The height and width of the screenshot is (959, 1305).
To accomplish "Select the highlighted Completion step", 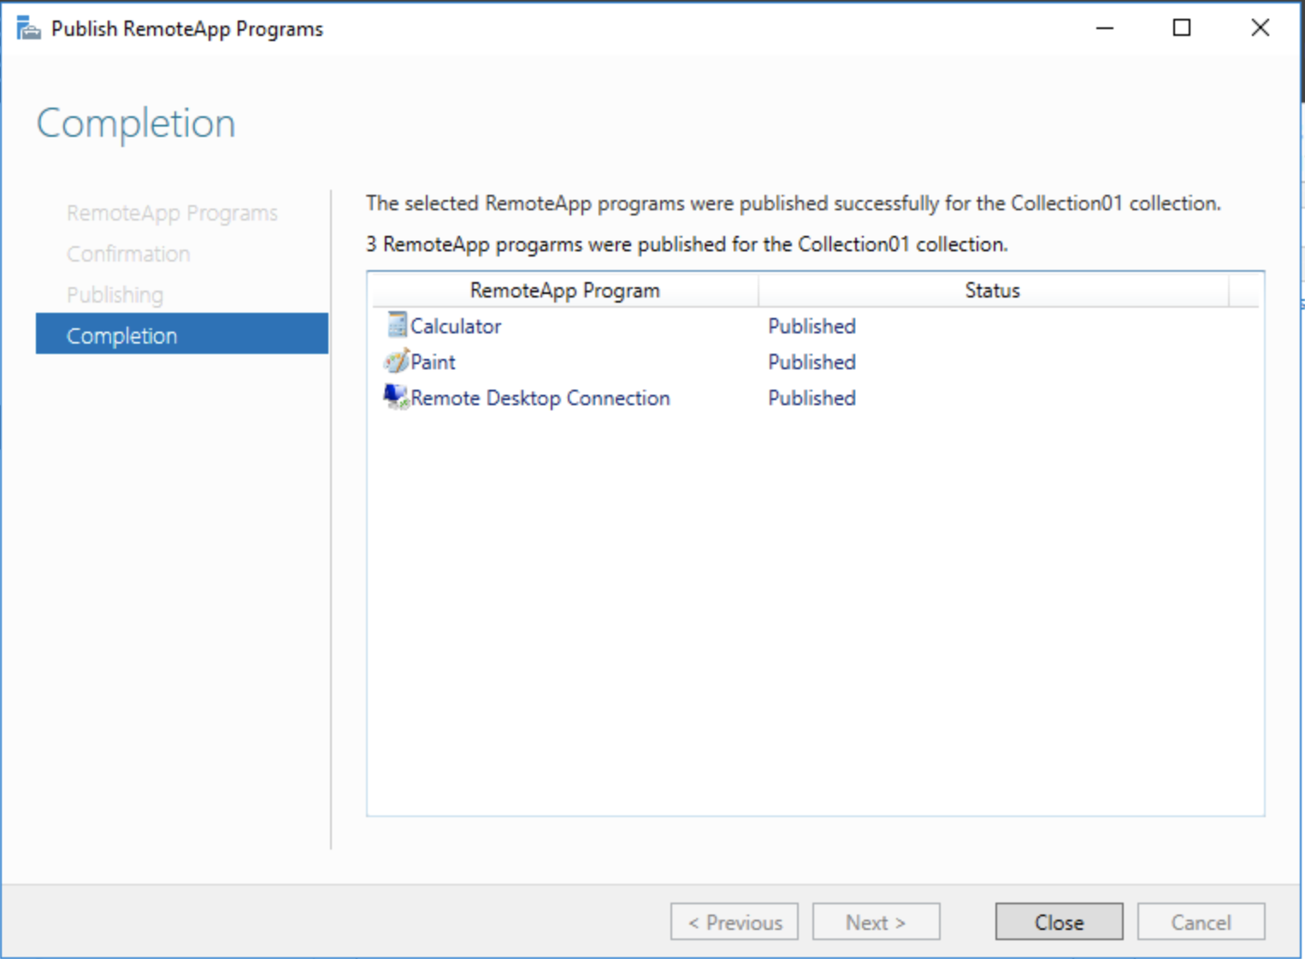I will pos(121,336).
